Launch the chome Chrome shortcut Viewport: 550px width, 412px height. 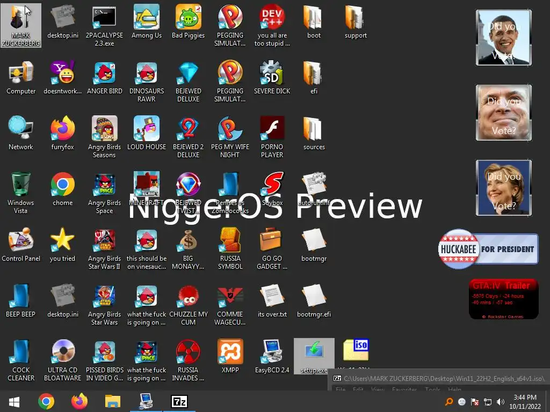coord(62,188)
